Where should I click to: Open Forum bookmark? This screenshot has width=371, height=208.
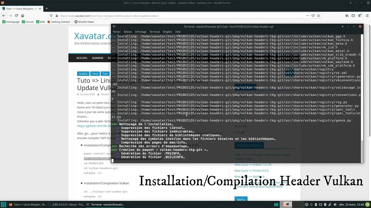coord(28,22)
